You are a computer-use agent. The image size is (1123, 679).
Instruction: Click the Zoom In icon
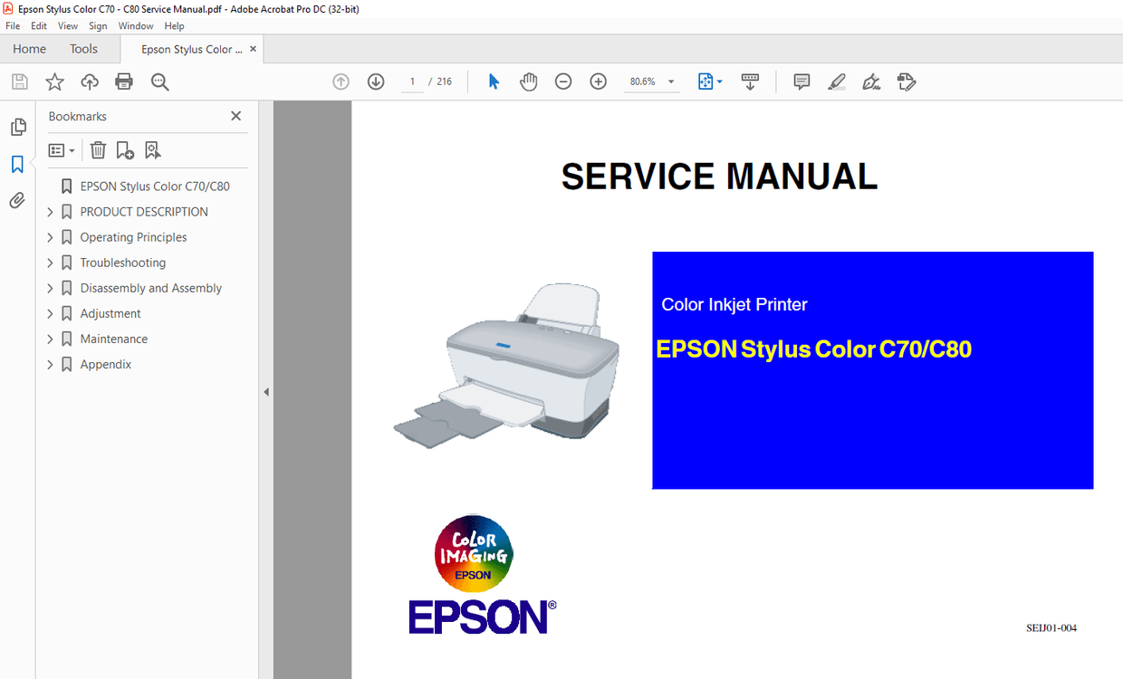[598, 81]
